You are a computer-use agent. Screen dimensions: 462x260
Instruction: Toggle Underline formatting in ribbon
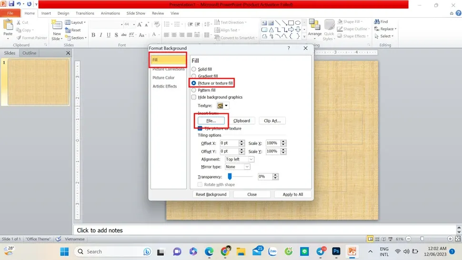click(x=109, y=35)
